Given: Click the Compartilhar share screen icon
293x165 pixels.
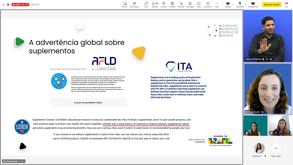Looking at the screenshot, I should [x=253, y=4].
